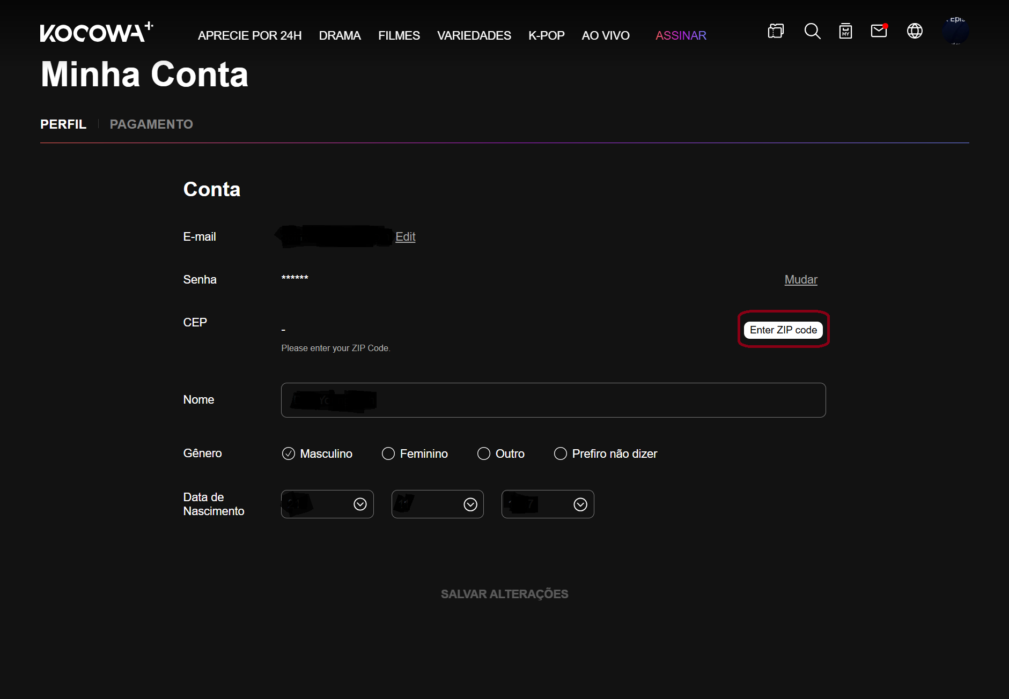Click Mudar to change password

pyautogui.click(x=800, y=279)
